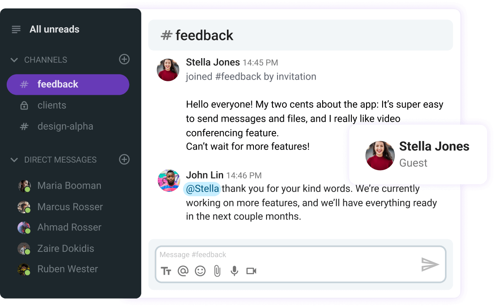The width and height of the screenshot is (496, 307).
Task: Collapse the DIRECT MESSAGES section
Action: pos(14,160)
